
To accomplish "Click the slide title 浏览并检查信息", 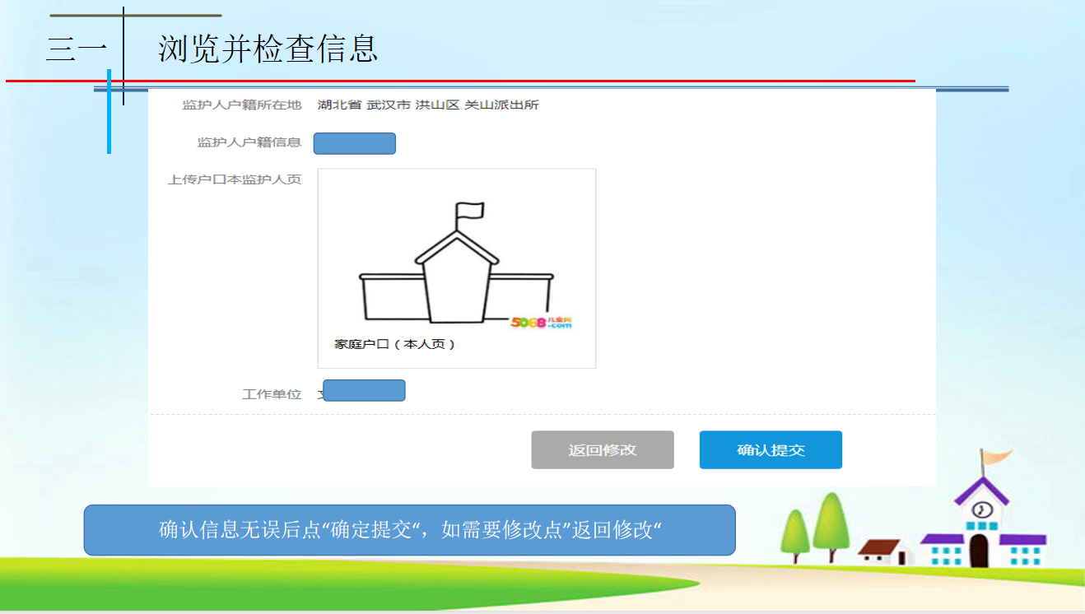I will (268, 49).
